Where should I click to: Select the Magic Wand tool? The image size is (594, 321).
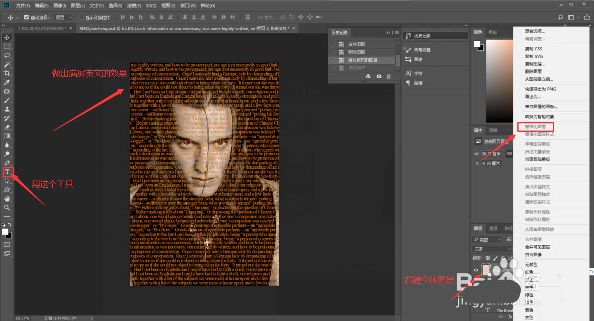[7, 64]
